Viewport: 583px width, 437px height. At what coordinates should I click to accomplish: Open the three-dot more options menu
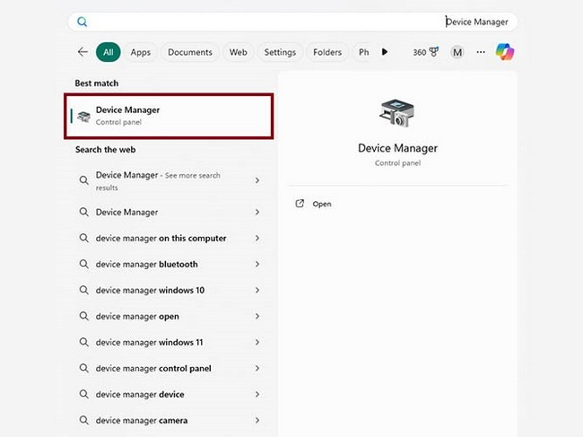click(481, 52)
